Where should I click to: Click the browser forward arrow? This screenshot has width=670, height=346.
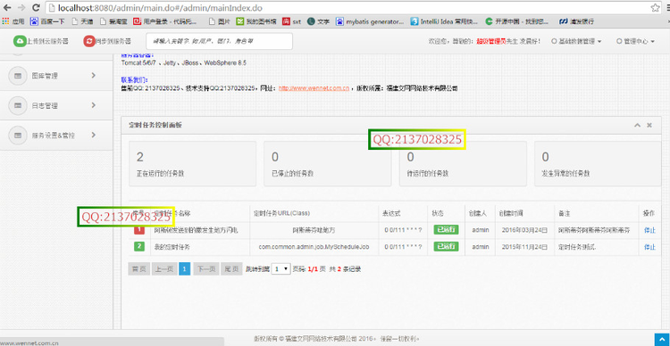coord(21,8)
